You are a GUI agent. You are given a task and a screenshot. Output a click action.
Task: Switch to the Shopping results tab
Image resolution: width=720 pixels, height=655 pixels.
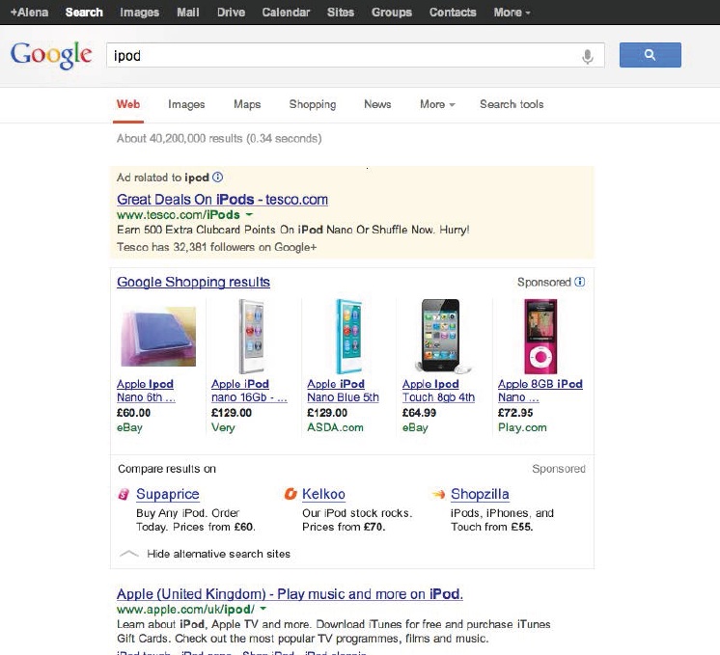tap(312, 104)
